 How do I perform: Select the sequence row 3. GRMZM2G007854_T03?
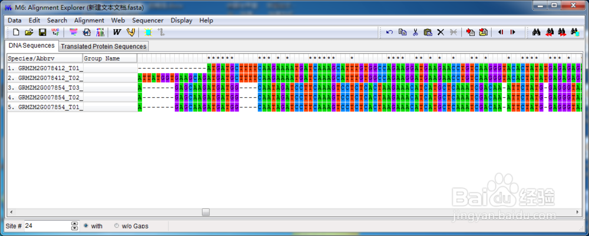(x=45, y=88)
